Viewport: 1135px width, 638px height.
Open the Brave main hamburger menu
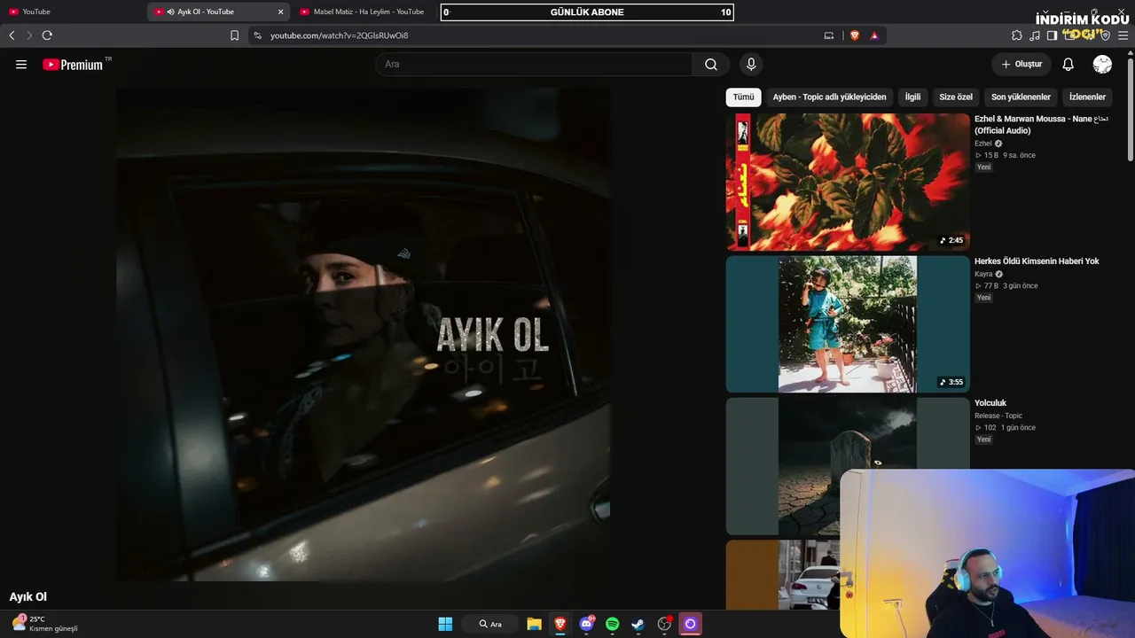pos(1123,35)
